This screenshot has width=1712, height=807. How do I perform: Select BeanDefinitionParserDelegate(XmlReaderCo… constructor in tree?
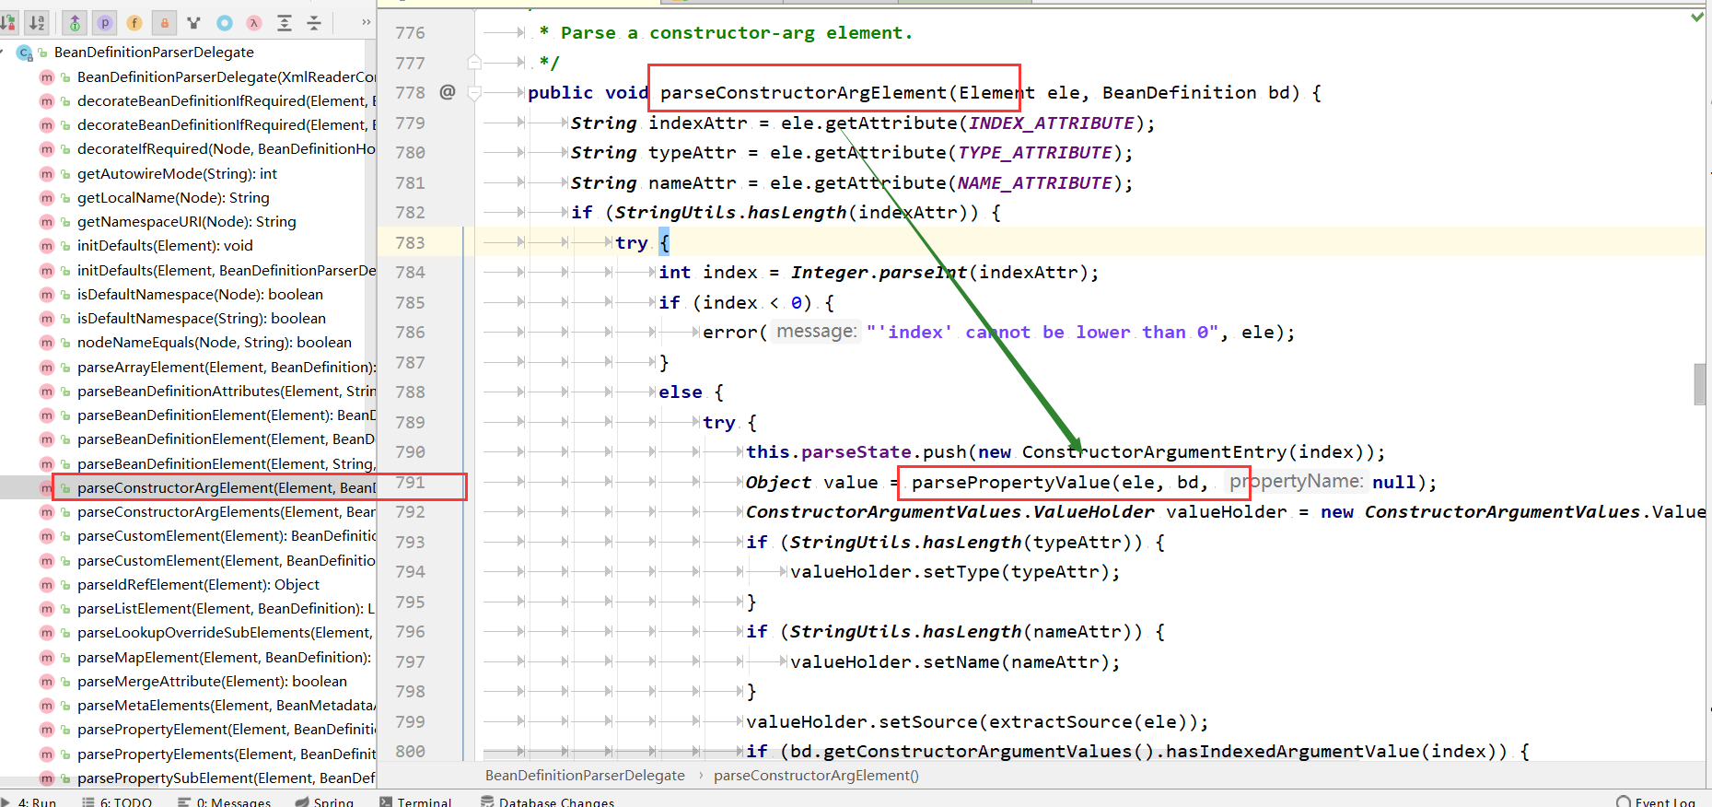227,76
